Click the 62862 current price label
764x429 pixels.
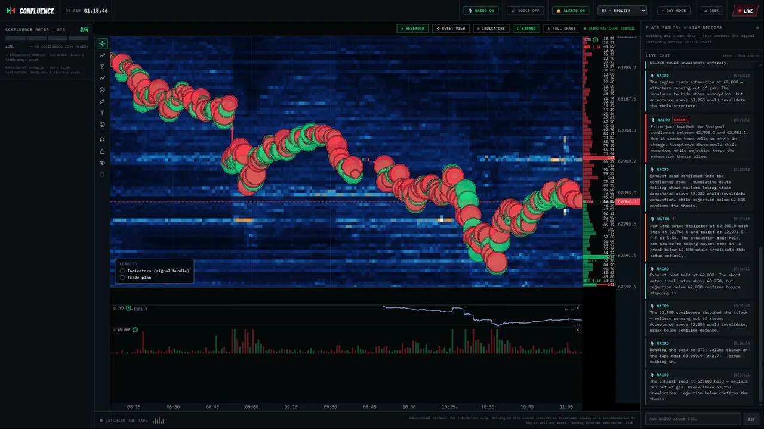(x=628, y=202)
